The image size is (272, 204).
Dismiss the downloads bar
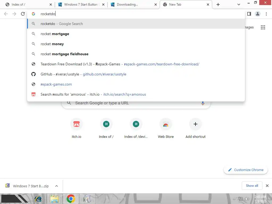click(x=267, y=186)
